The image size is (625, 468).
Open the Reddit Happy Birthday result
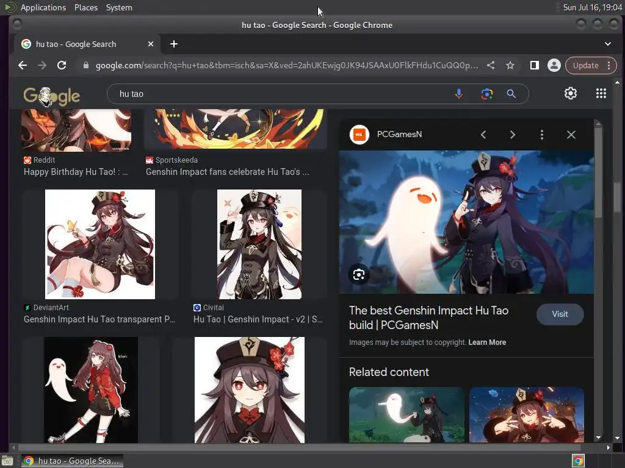click(x=76, y=172)
